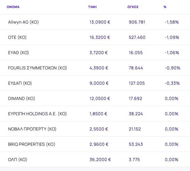Select the ΟΤΕ (ΚΟ) stock name
Viewport: 190px width, 171px height.
(17, 38)
